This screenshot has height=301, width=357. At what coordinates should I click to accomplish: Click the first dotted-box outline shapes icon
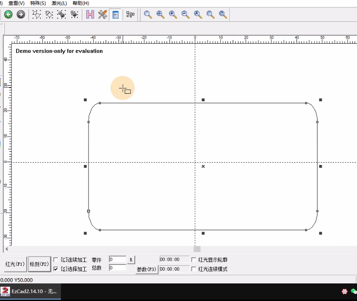point(37,15)
